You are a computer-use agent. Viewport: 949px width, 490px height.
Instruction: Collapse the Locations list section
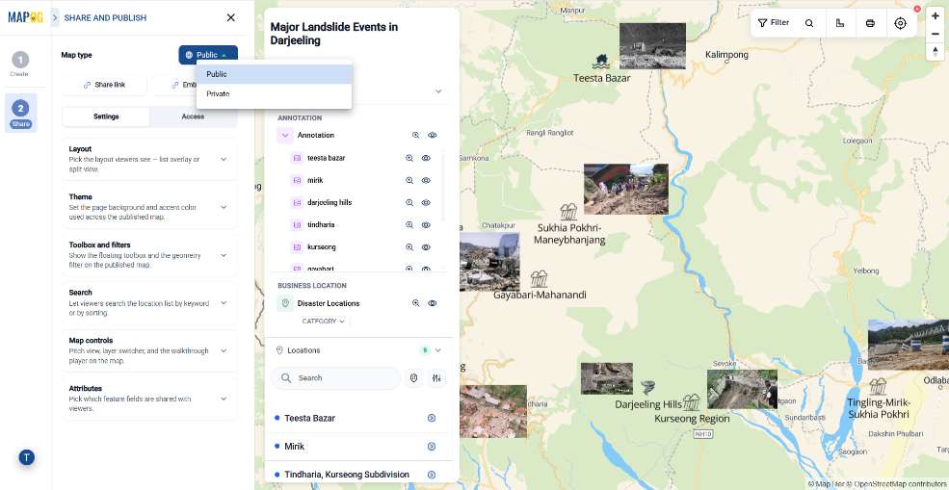click(x=438, y=350)
